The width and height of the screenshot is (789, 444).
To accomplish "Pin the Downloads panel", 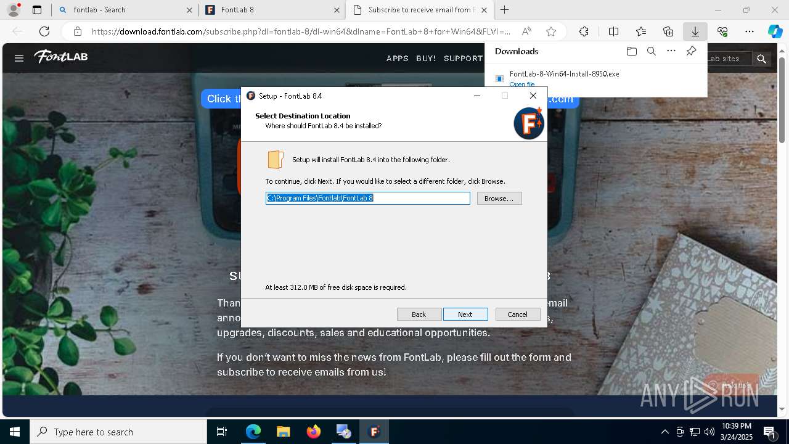I will pyautogui.click(x=691, y=51).
